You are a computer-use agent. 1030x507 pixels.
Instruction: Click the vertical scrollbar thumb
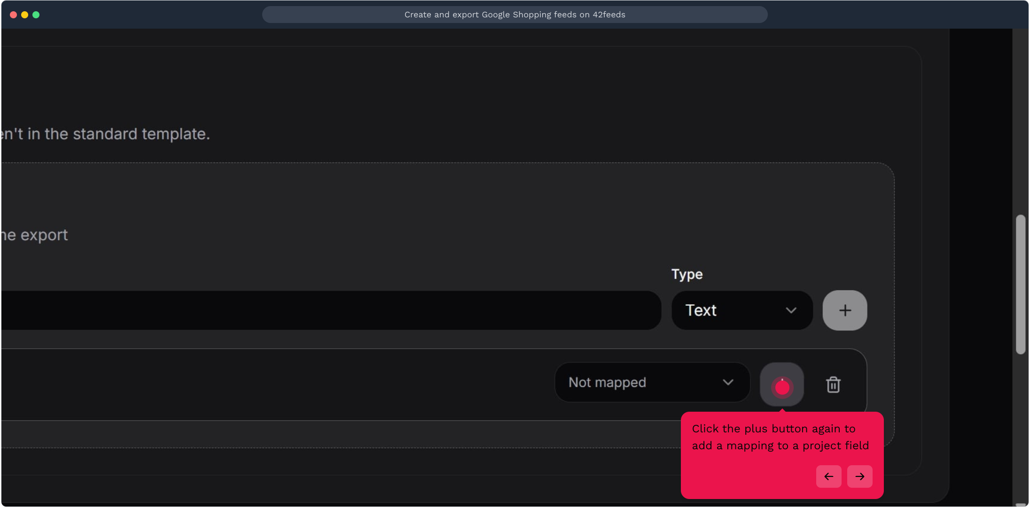click(1020, 284)
